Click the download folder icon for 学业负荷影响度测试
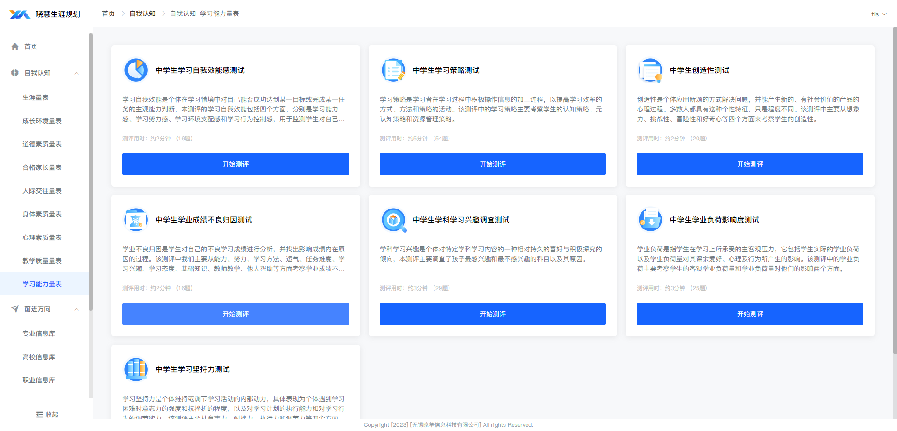This screenshot has width=897, height=431. (x=650, y=220)
